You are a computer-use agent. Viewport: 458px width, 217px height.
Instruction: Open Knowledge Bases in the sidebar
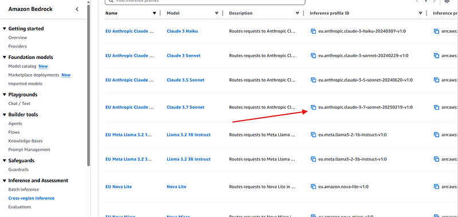pyautogui.click(x=25, y=141)
